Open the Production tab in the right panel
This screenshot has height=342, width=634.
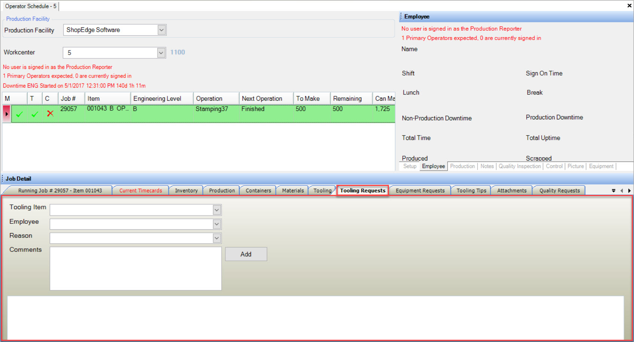point(463,166)
